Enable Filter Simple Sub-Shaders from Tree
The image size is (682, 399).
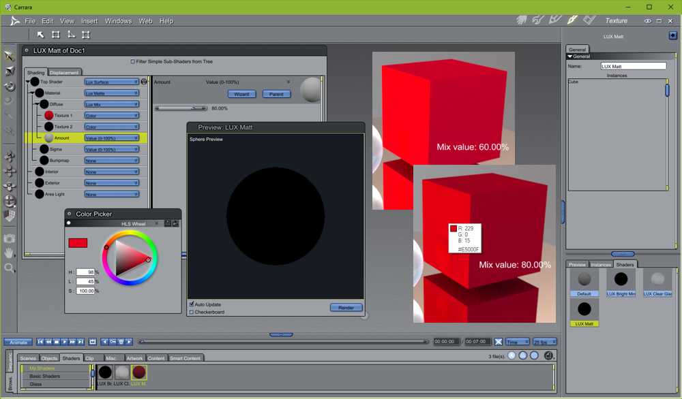(133, 61)
